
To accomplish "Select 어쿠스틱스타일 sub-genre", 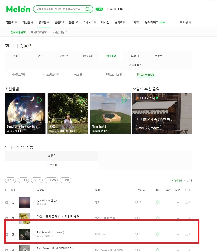I will [x=51, y=75].
